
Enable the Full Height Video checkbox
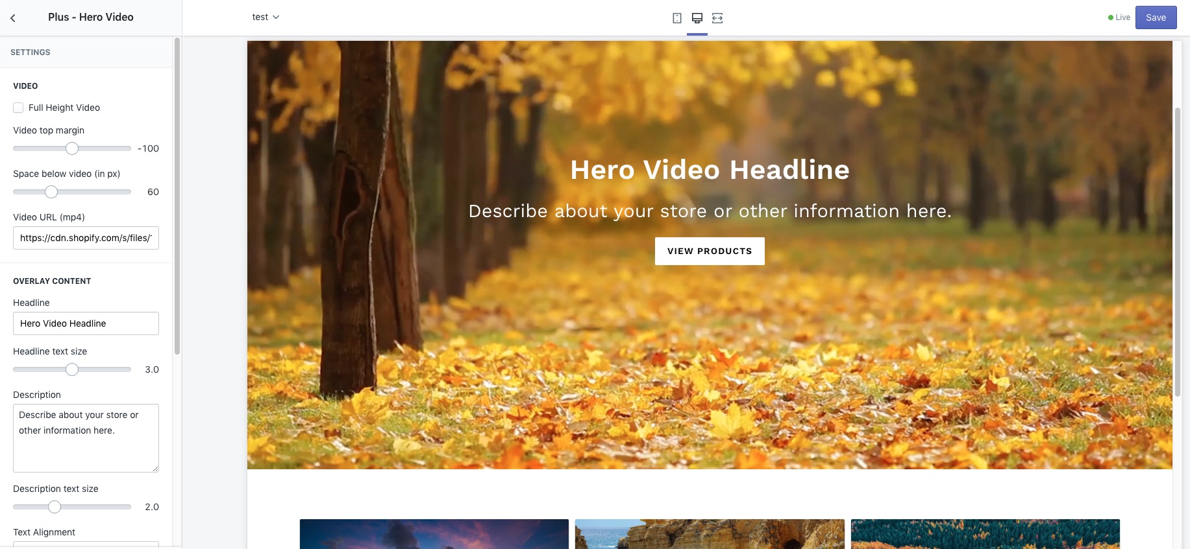[x=18, y=108]
